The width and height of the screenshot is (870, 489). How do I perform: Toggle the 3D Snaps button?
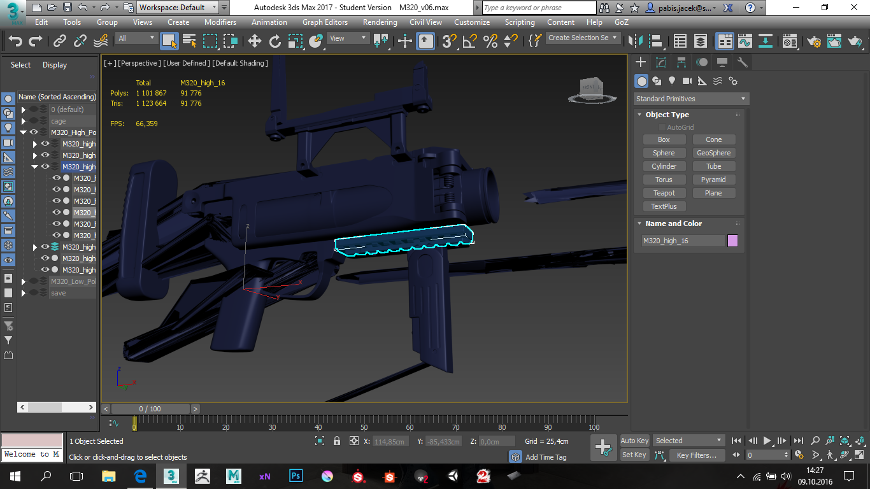450,41
